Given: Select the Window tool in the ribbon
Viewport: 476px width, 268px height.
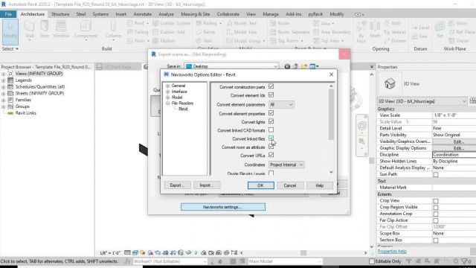Looking at the screenshot, I should click(x=61, y=30).
